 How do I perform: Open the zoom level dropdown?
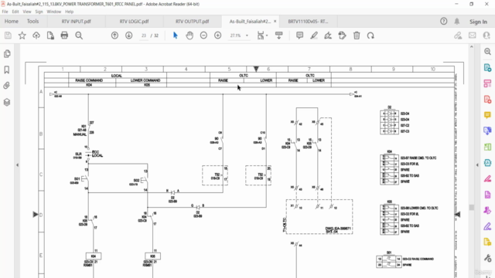click(247, 36)
